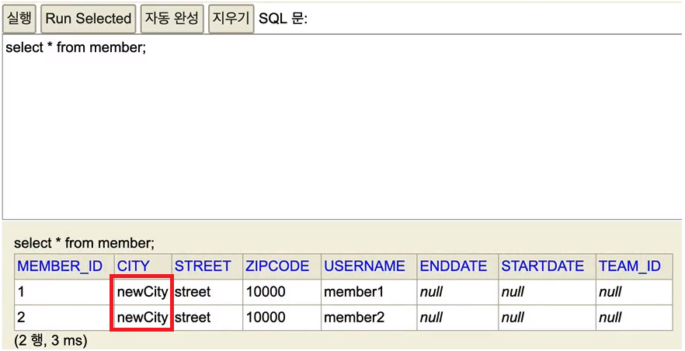Image resolution: width=685 pixels, height=351 pixels.
Task: Focus the SQL statement text area
Action: tap(342, 127)
